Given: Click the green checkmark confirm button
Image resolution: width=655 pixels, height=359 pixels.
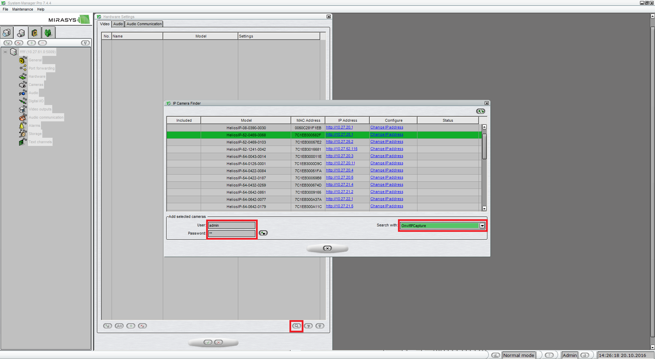Looking at the screenshot, I should 208,342.
